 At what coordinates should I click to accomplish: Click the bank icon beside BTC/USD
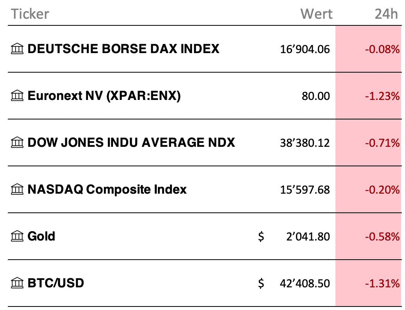[x=17, y=283]
